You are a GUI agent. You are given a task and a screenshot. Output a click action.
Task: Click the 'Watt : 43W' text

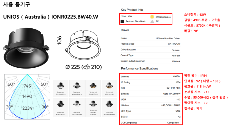(x=127, y=16)
